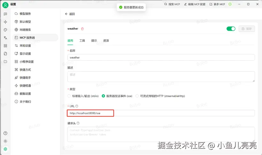Viewport: 262px width, 155px height.
Task: Click the help question mark sidebar icon
Action: tap(5, 133)
